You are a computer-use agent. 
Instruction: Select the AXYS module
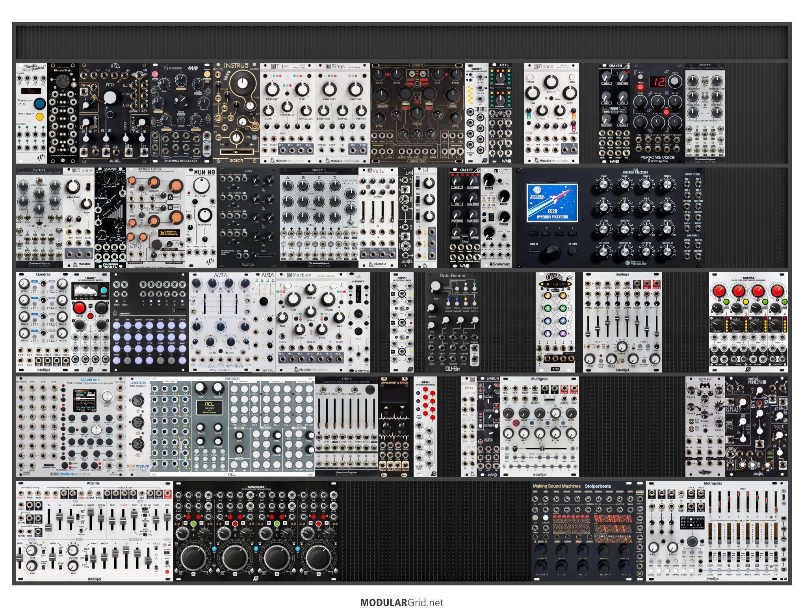tap(500, 113)
